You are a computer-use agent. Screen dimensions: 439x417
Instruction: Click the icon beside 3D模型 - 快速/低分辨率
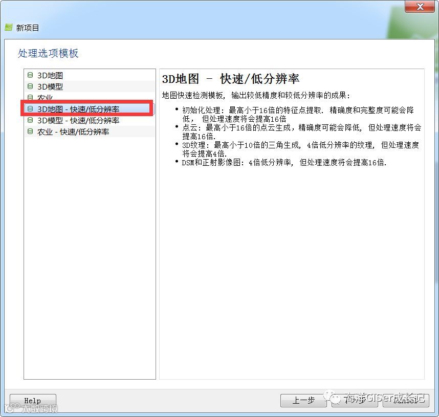tap(30, 120)
